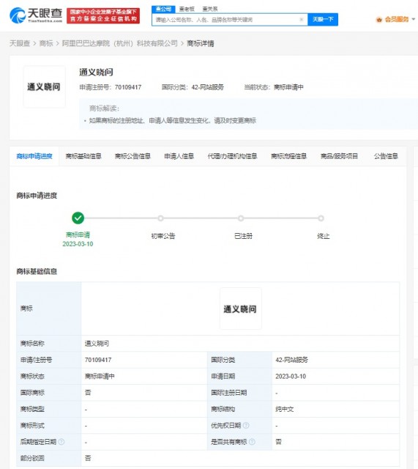418x469 pixels.
Task: Click the green checkmark trademark application step
Action: [x=78, y=218]
